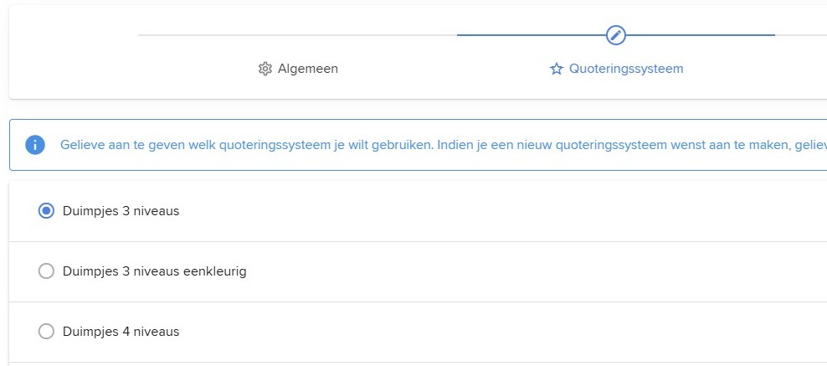Open the Algemeen step label
Image resolution: width=827 pixels, height=366 pixels.
[308, 69]
